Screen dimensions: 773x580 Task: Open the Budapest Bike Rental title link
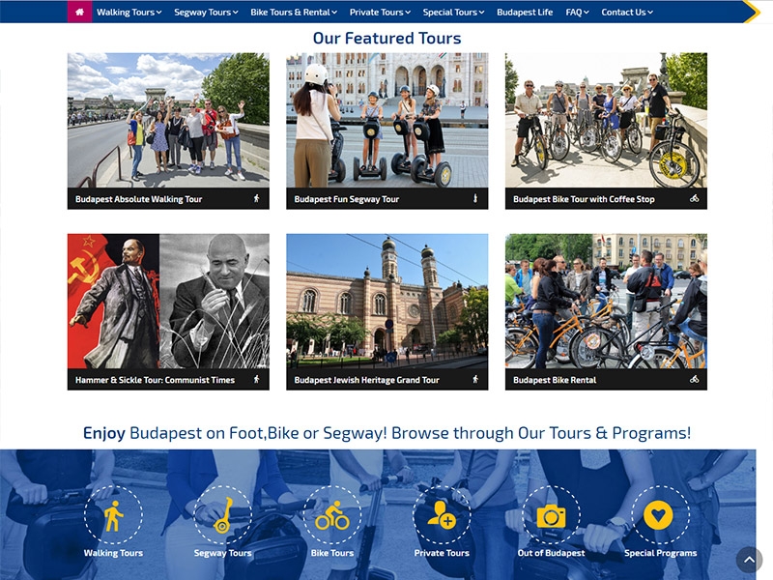coord(555,380)
